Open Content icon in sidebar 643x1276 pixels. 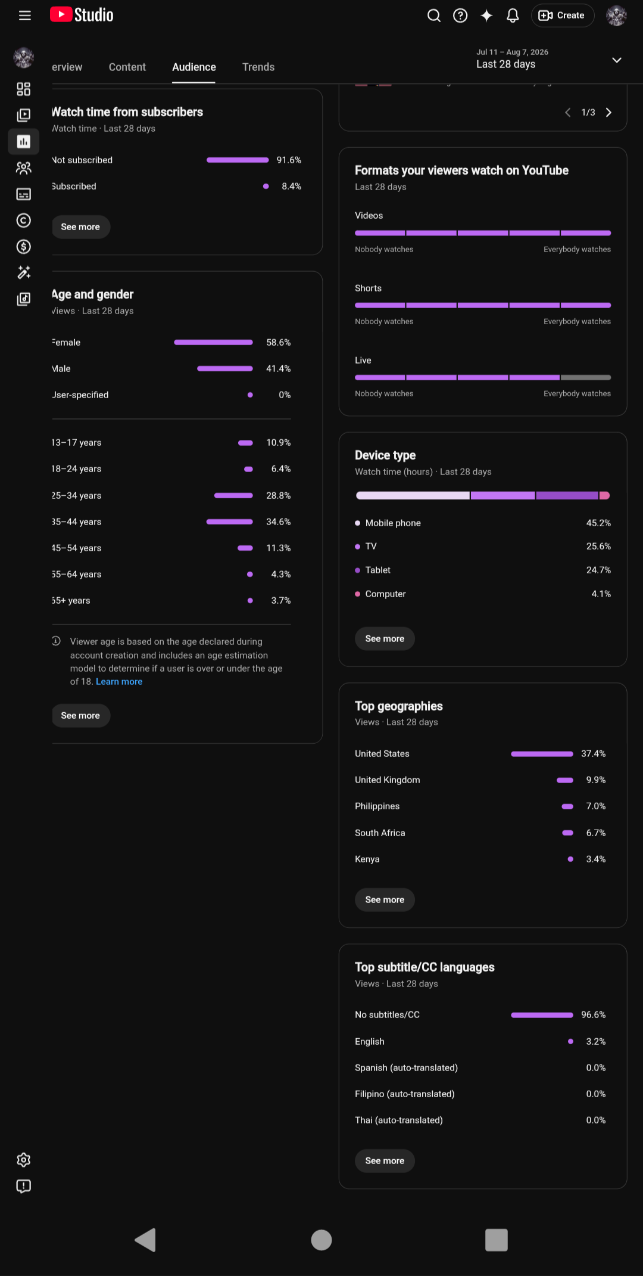tap(23, 115)
